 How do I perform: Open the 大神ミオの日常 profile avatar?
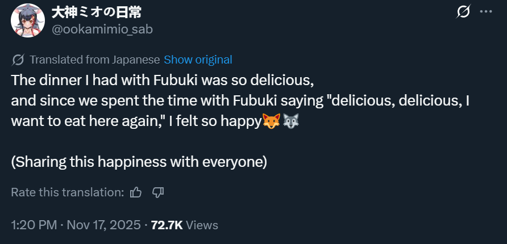coord(28,20)
